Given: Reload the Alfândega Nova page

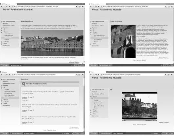Looking at the screenshot, I should 7,7.
